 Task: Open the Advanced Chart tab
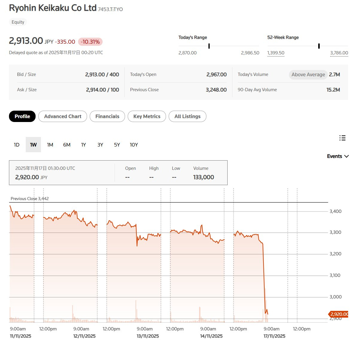(x=63, y=116)
